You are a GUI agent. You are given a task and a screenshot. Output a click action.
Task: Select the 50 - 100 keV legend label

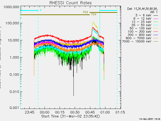140,28
